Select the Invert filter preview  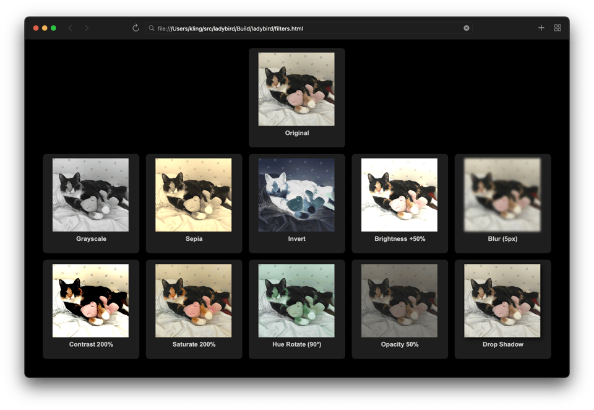coord(297,194)
